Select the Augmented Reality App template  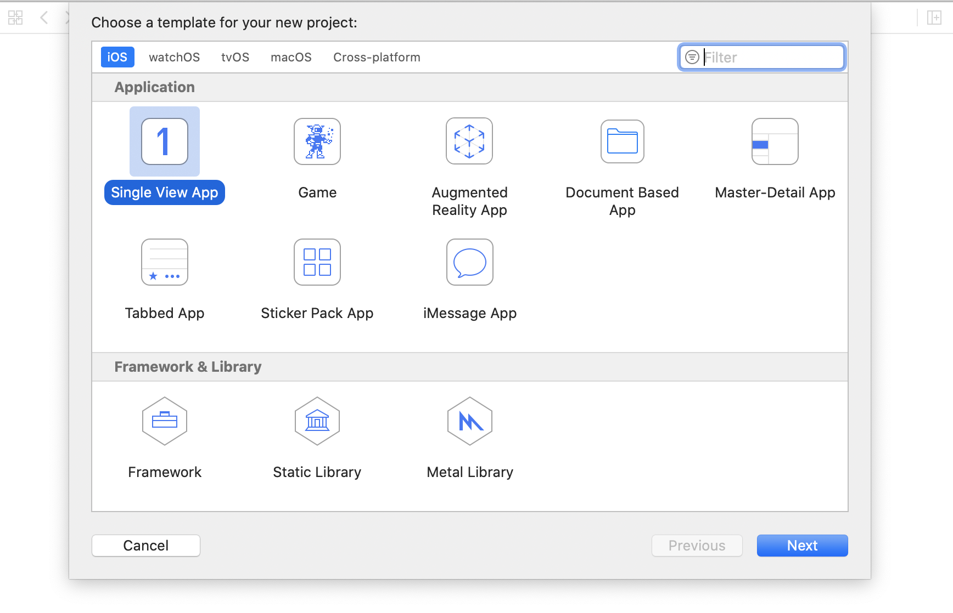click(469, 141)
